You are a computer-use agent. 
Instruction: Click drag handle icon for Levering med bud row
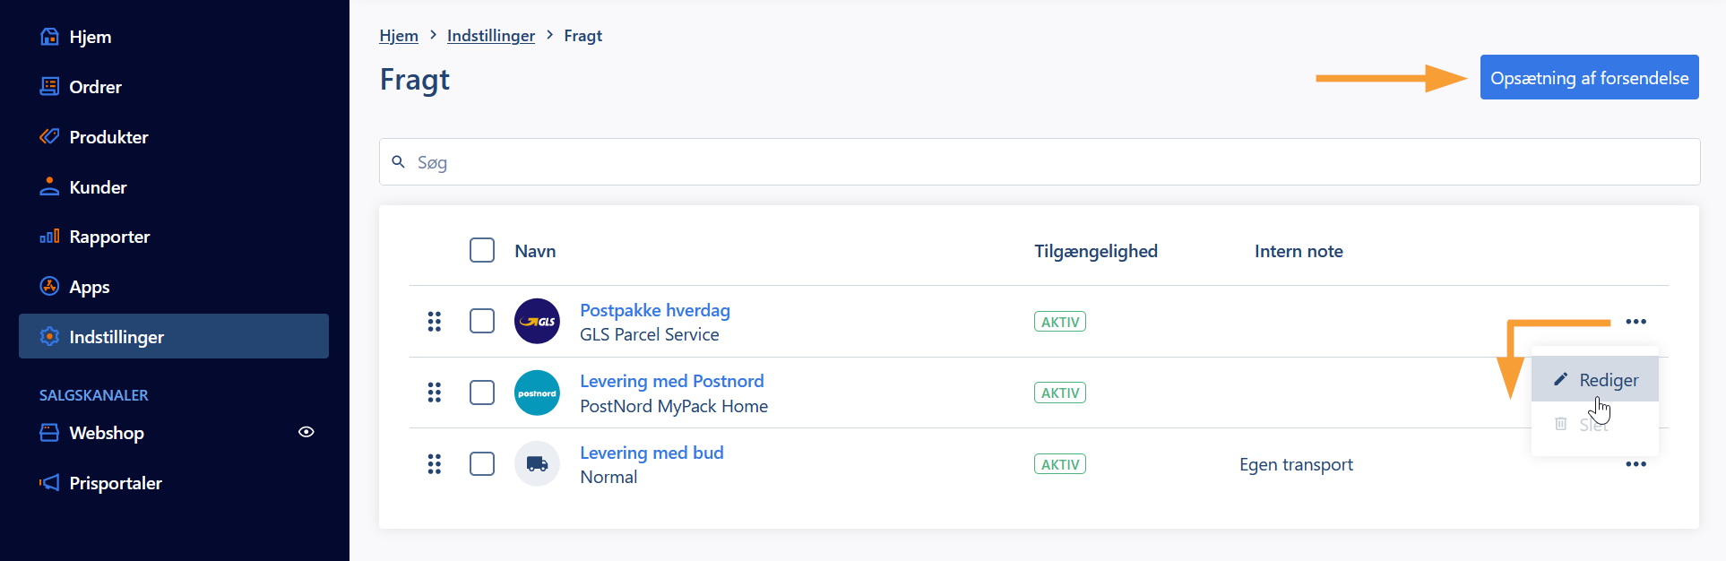[435, 464]
